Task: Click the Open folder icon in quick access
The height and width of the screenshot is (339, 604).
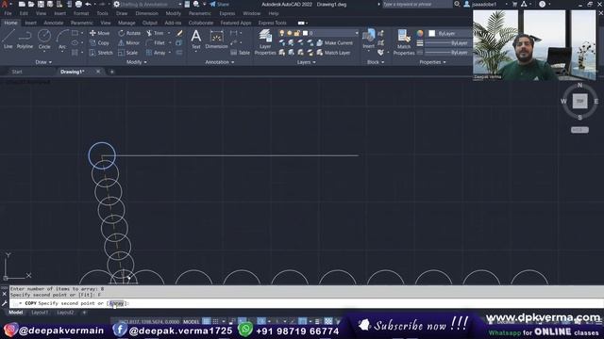Action: coord(31,4)
